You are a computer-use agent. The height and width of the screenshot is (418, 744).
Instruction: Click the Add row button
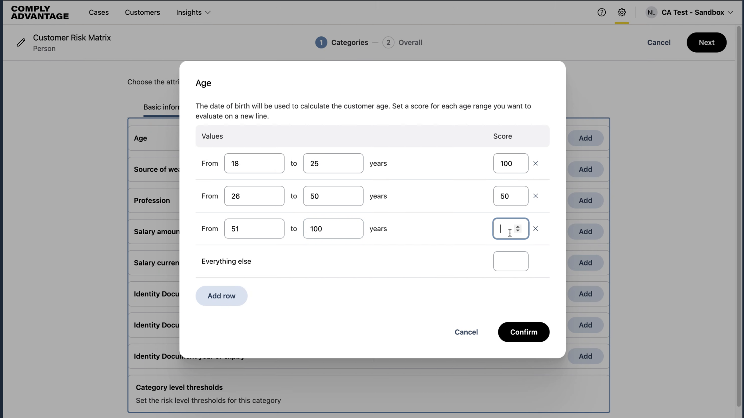(x=221, y=296)
